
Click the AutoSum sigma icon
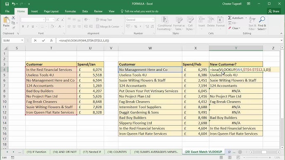pyautogui.click(x=230, y=18)
